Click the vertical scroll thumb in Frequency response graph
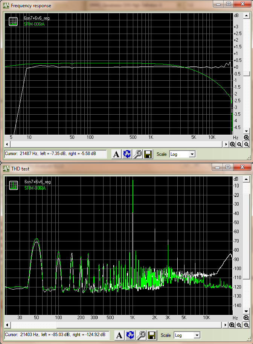The width and height of the screenshot is (253, 344). coord(247,74)
